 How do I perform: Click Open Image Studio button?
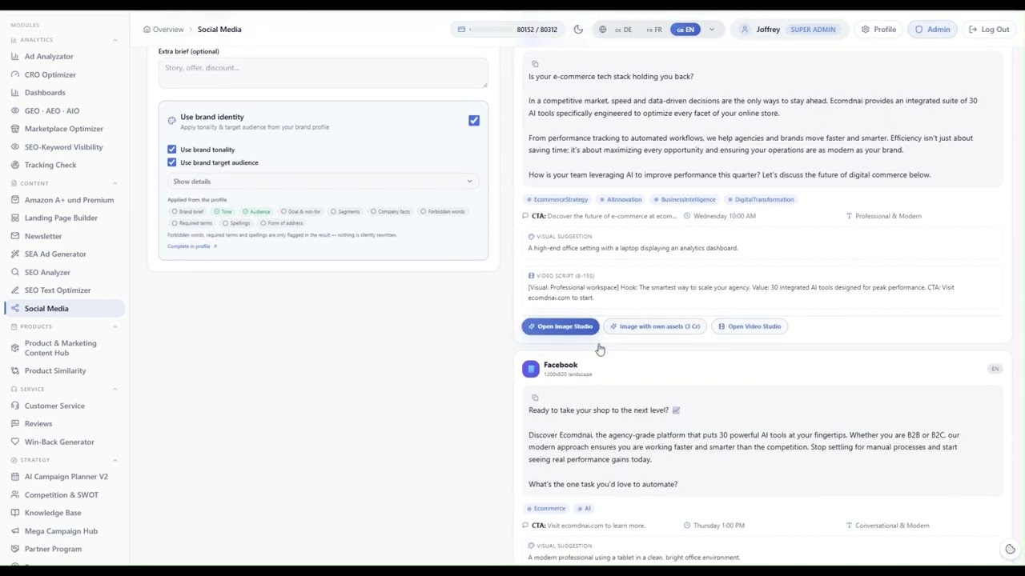tap(560, 326)
